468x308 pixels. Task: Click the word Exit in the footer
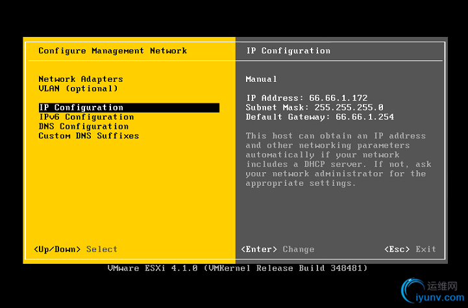pyautogui.click(x=426, y=250)
